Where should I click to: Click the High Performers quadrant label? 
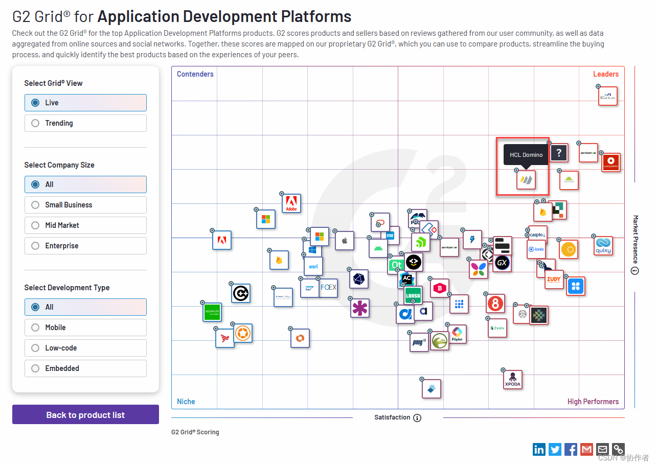pos(593,402)
